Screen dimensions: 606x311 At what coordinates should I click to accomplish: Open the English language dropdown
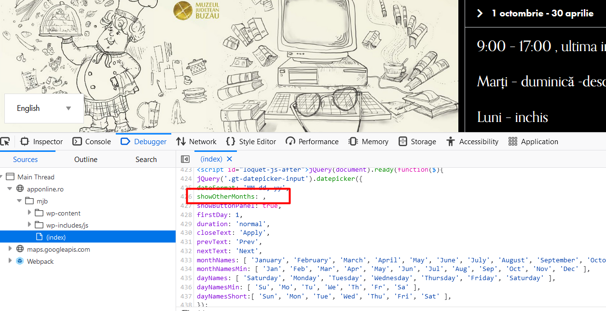[44, 108]
